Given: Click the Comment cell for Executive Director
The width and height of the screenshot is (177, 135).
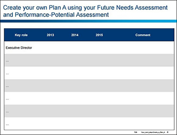Looking at the screenshot, I should point(143,48).
